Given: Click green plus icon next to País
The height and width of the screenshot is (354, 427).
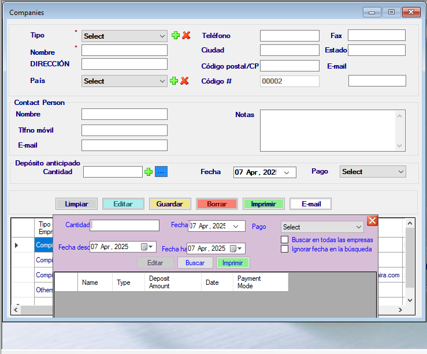Looking at the screenshot, I should (174, 81).
